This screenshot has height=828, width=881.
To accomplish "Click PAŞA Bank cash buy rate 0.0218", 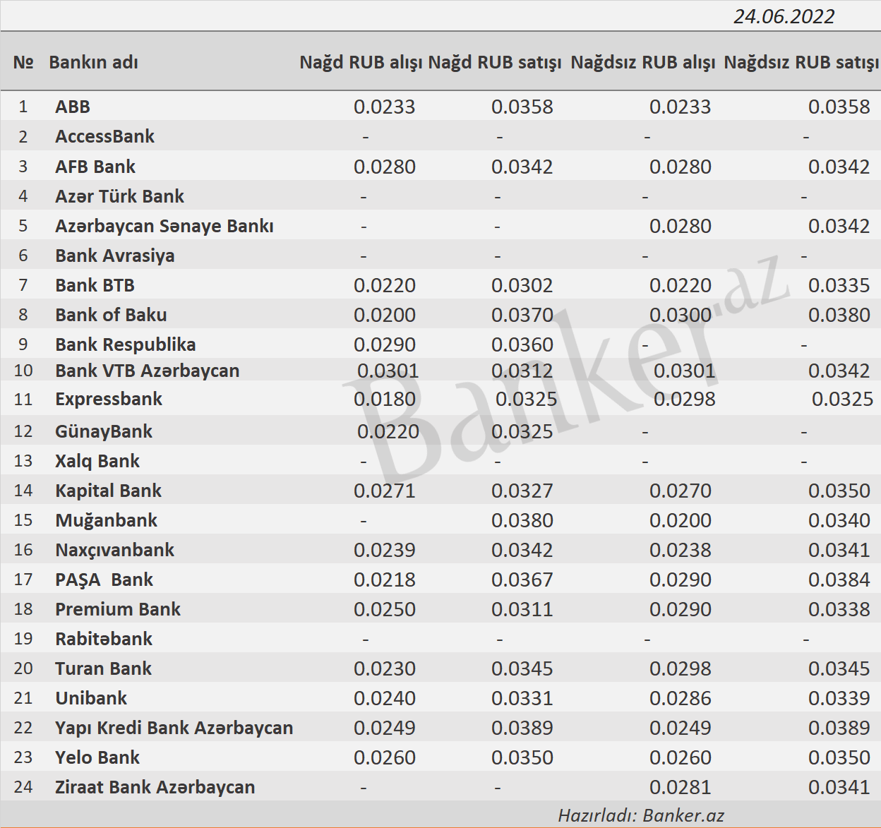I will pos(385,580).
